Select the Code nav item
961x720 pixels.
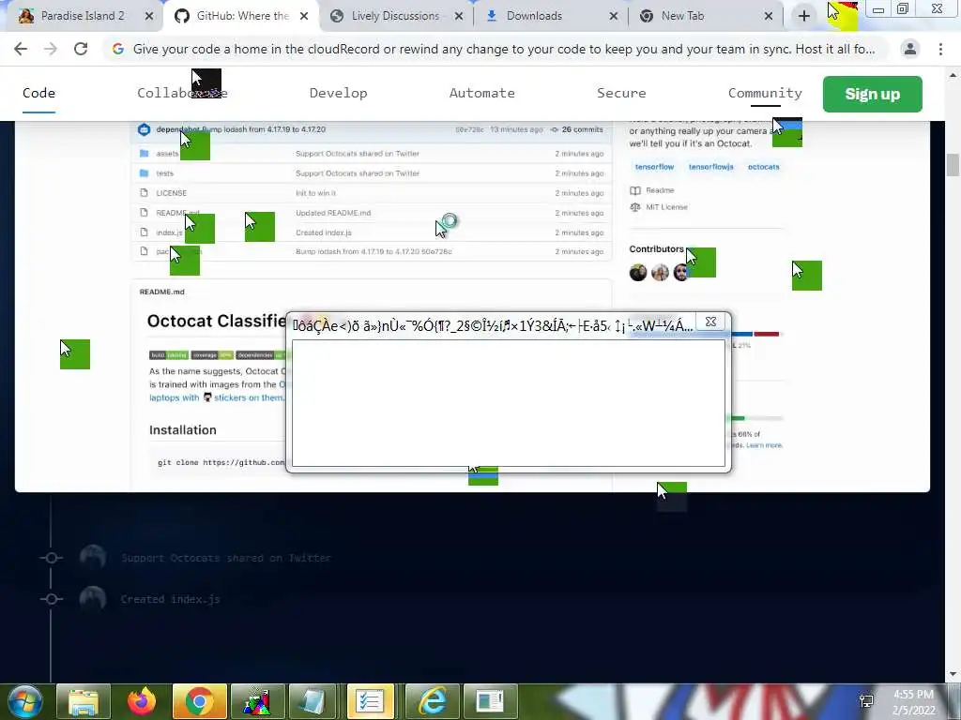click(38, 93)
